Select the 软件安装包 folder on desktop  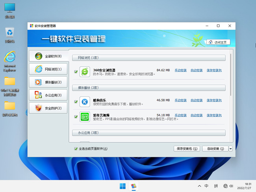coord(10,109)
